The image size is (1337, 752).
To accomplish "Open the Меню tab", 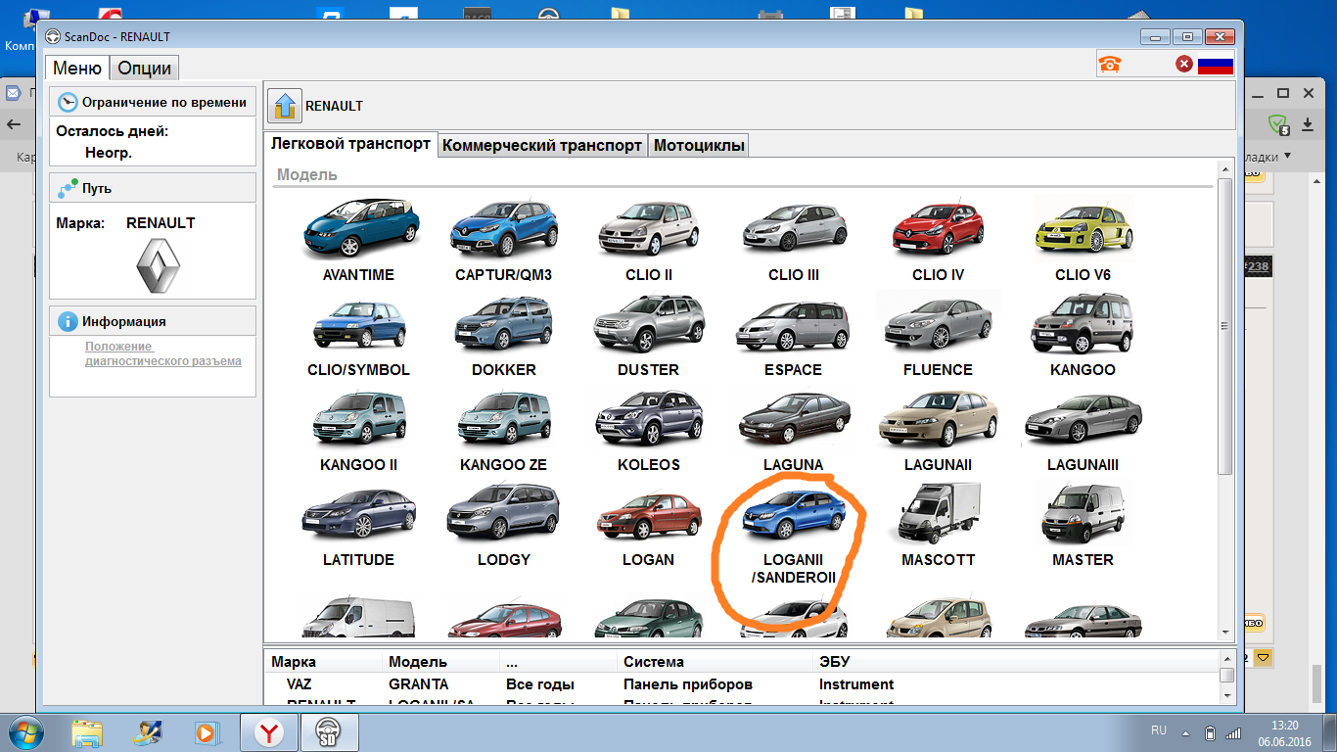I will pyautogui.click(x=77, y=68).
